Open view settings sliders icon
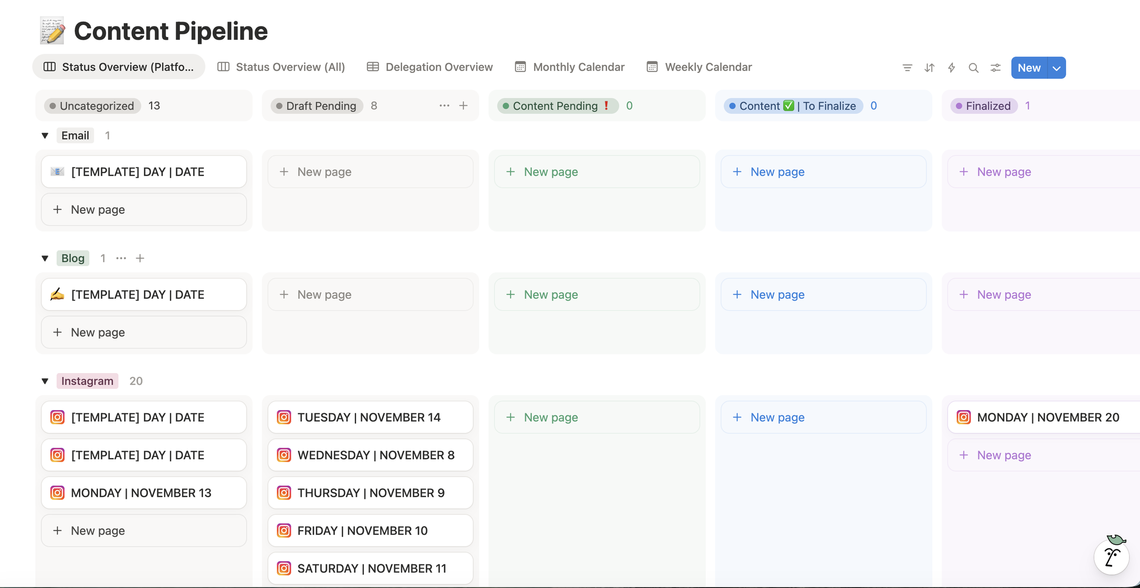 (995, 68)
